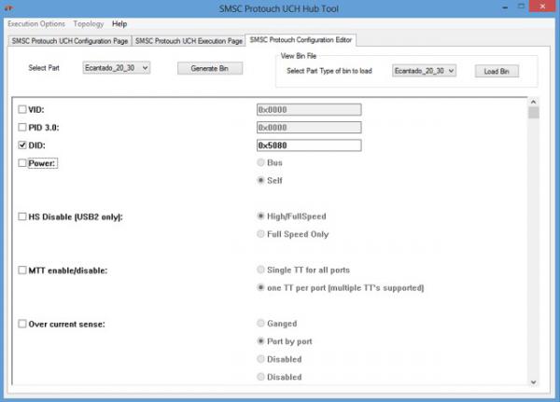The image size is (560, 402).
Task: Choose the Ganged over current option
Action: [x=260, y=323]
